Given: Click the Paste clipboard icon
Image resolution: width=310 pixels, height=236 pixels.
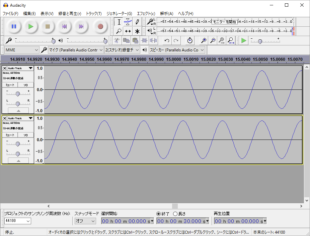Looking at the screenshot, I should coord(135,41).
